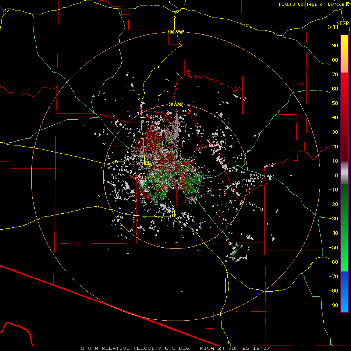Click the 70 value on velocity scale

(x=335, y=74)
